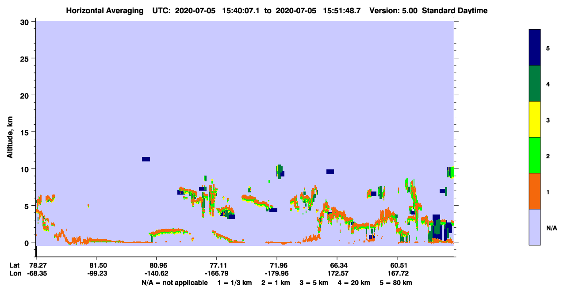Click the 'Lon' row label
The height and width of the screenshot is (295, 575).
pyautogui.click(x=15, y=273)
